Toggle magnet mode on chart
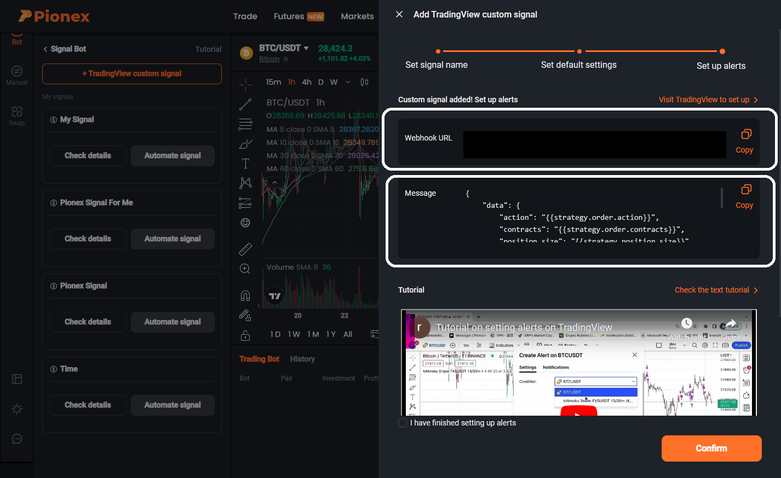Screen dimensions: 781x478 click(245, 295)
